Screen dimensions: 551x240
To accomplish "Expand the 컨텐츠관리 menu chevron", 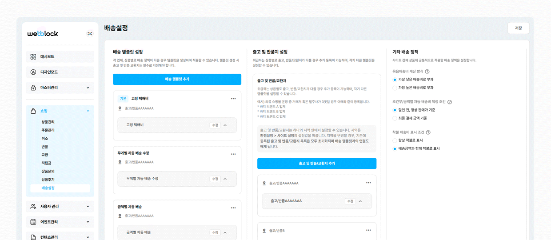I will pos(88,237).
